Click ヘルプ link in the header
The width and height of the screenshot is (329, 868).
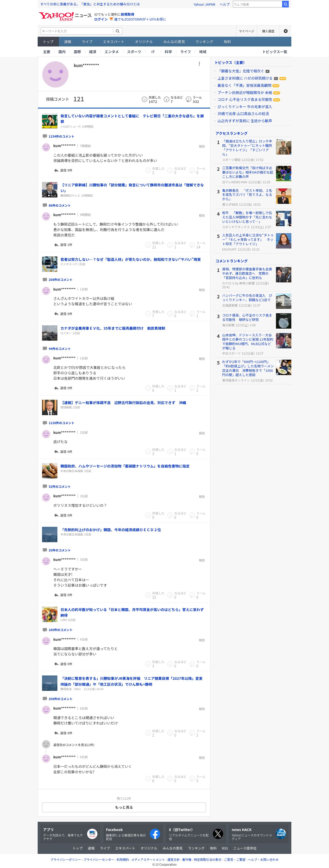pos(224,4)
